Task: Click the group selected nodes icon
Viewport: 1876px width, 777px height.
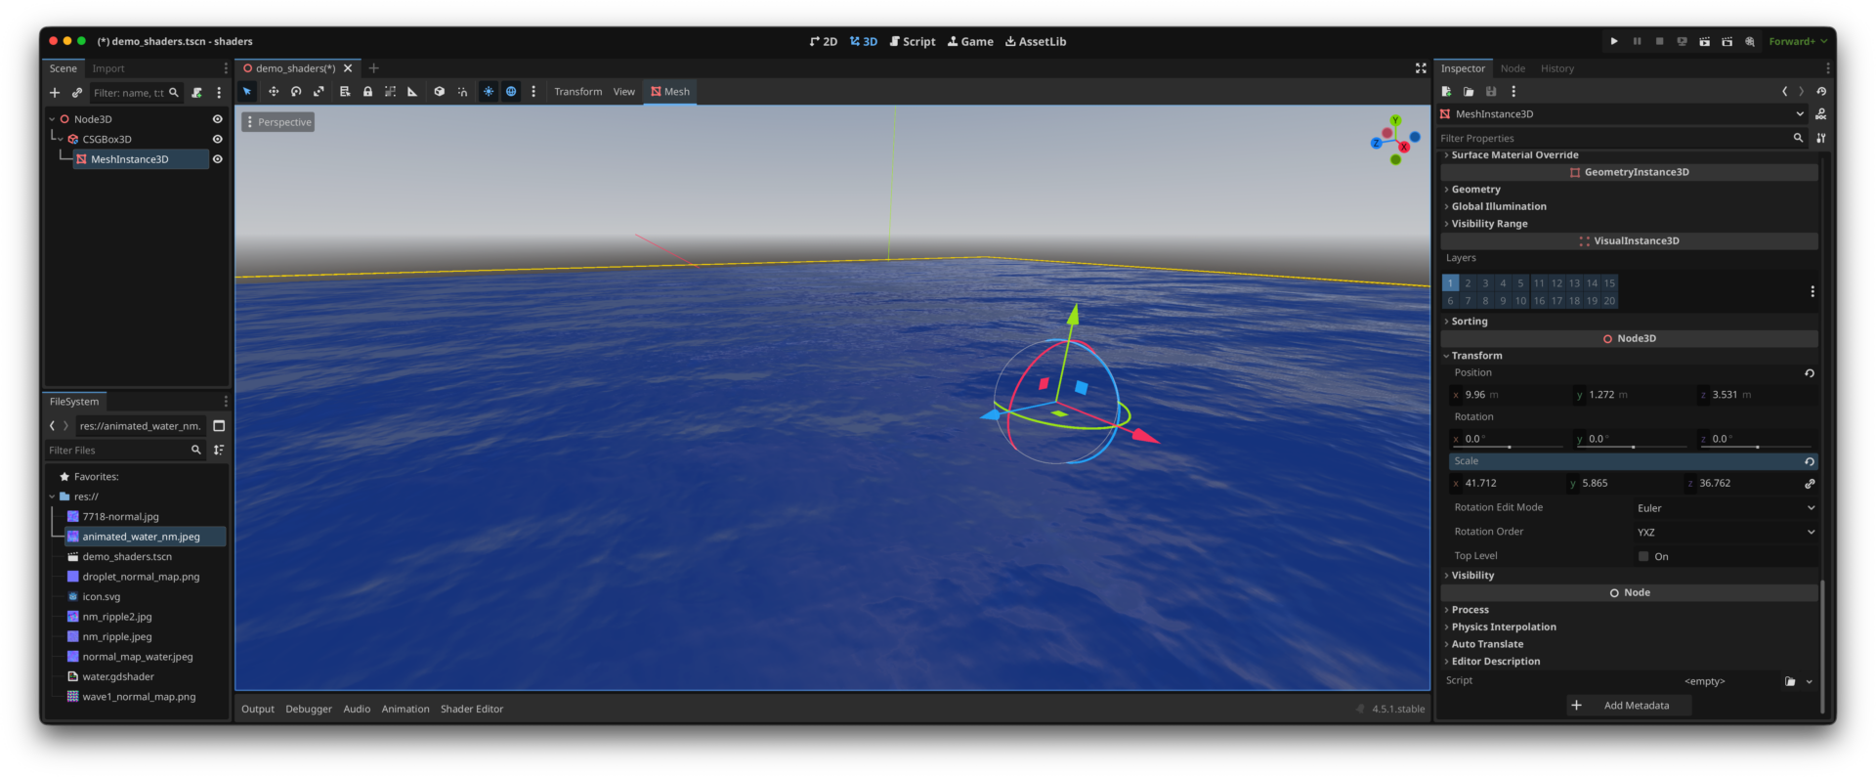Action: coord(390,92)
